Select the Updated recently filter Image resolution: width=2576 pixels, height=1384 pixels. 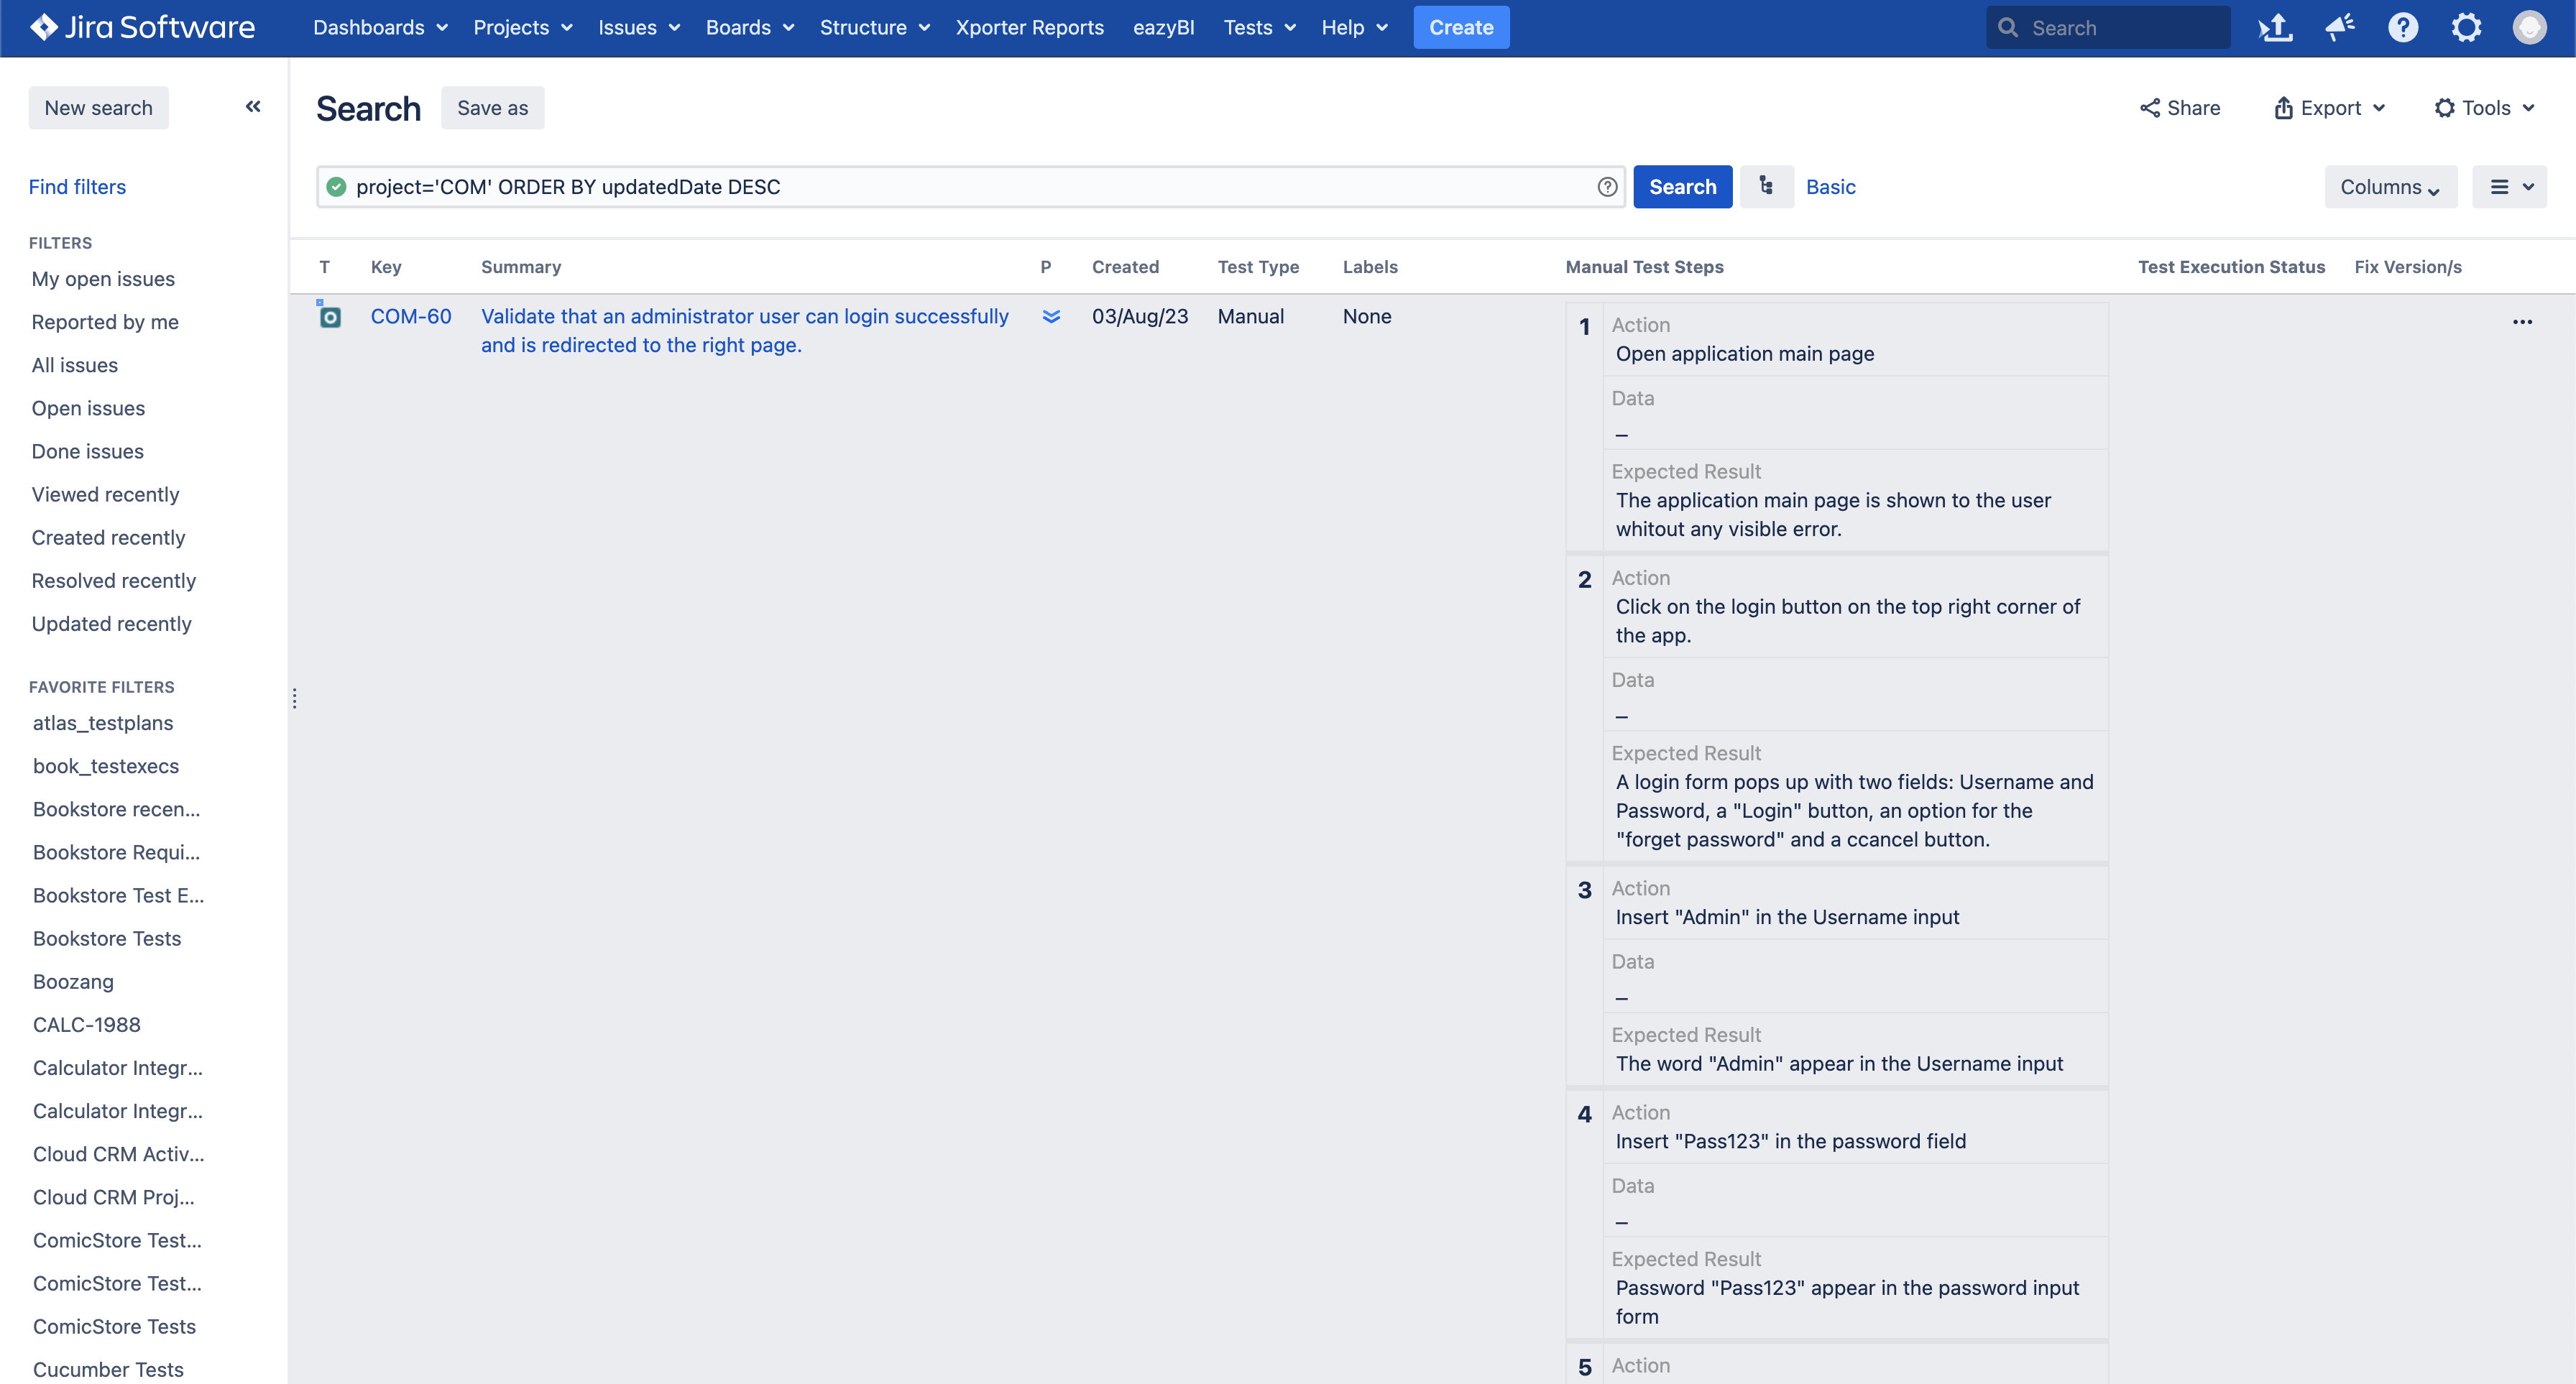coord(111,623)
